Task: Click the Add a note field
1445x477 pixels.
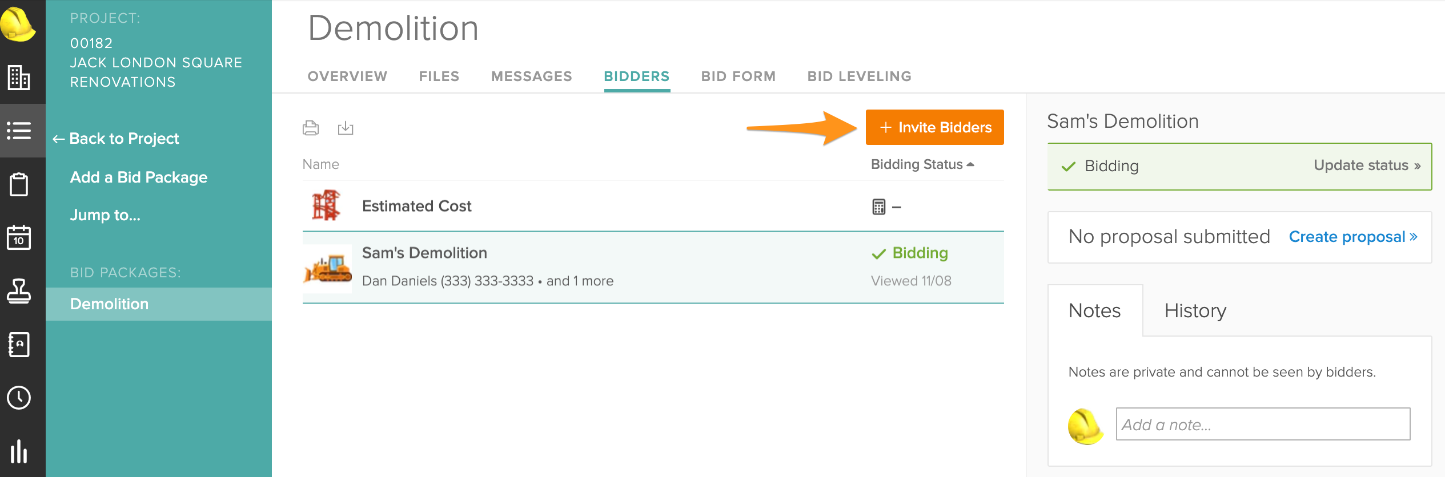Action: (1263, 425)
